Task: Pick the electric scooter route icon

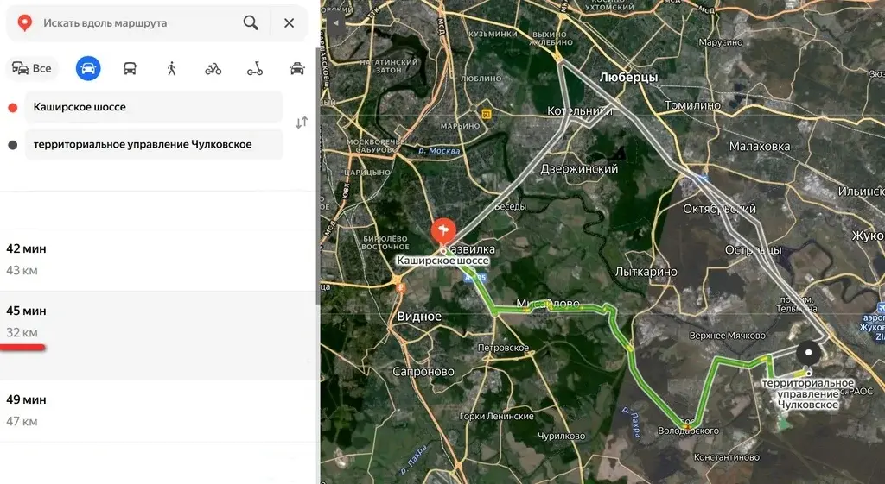Action: [255, 69]
